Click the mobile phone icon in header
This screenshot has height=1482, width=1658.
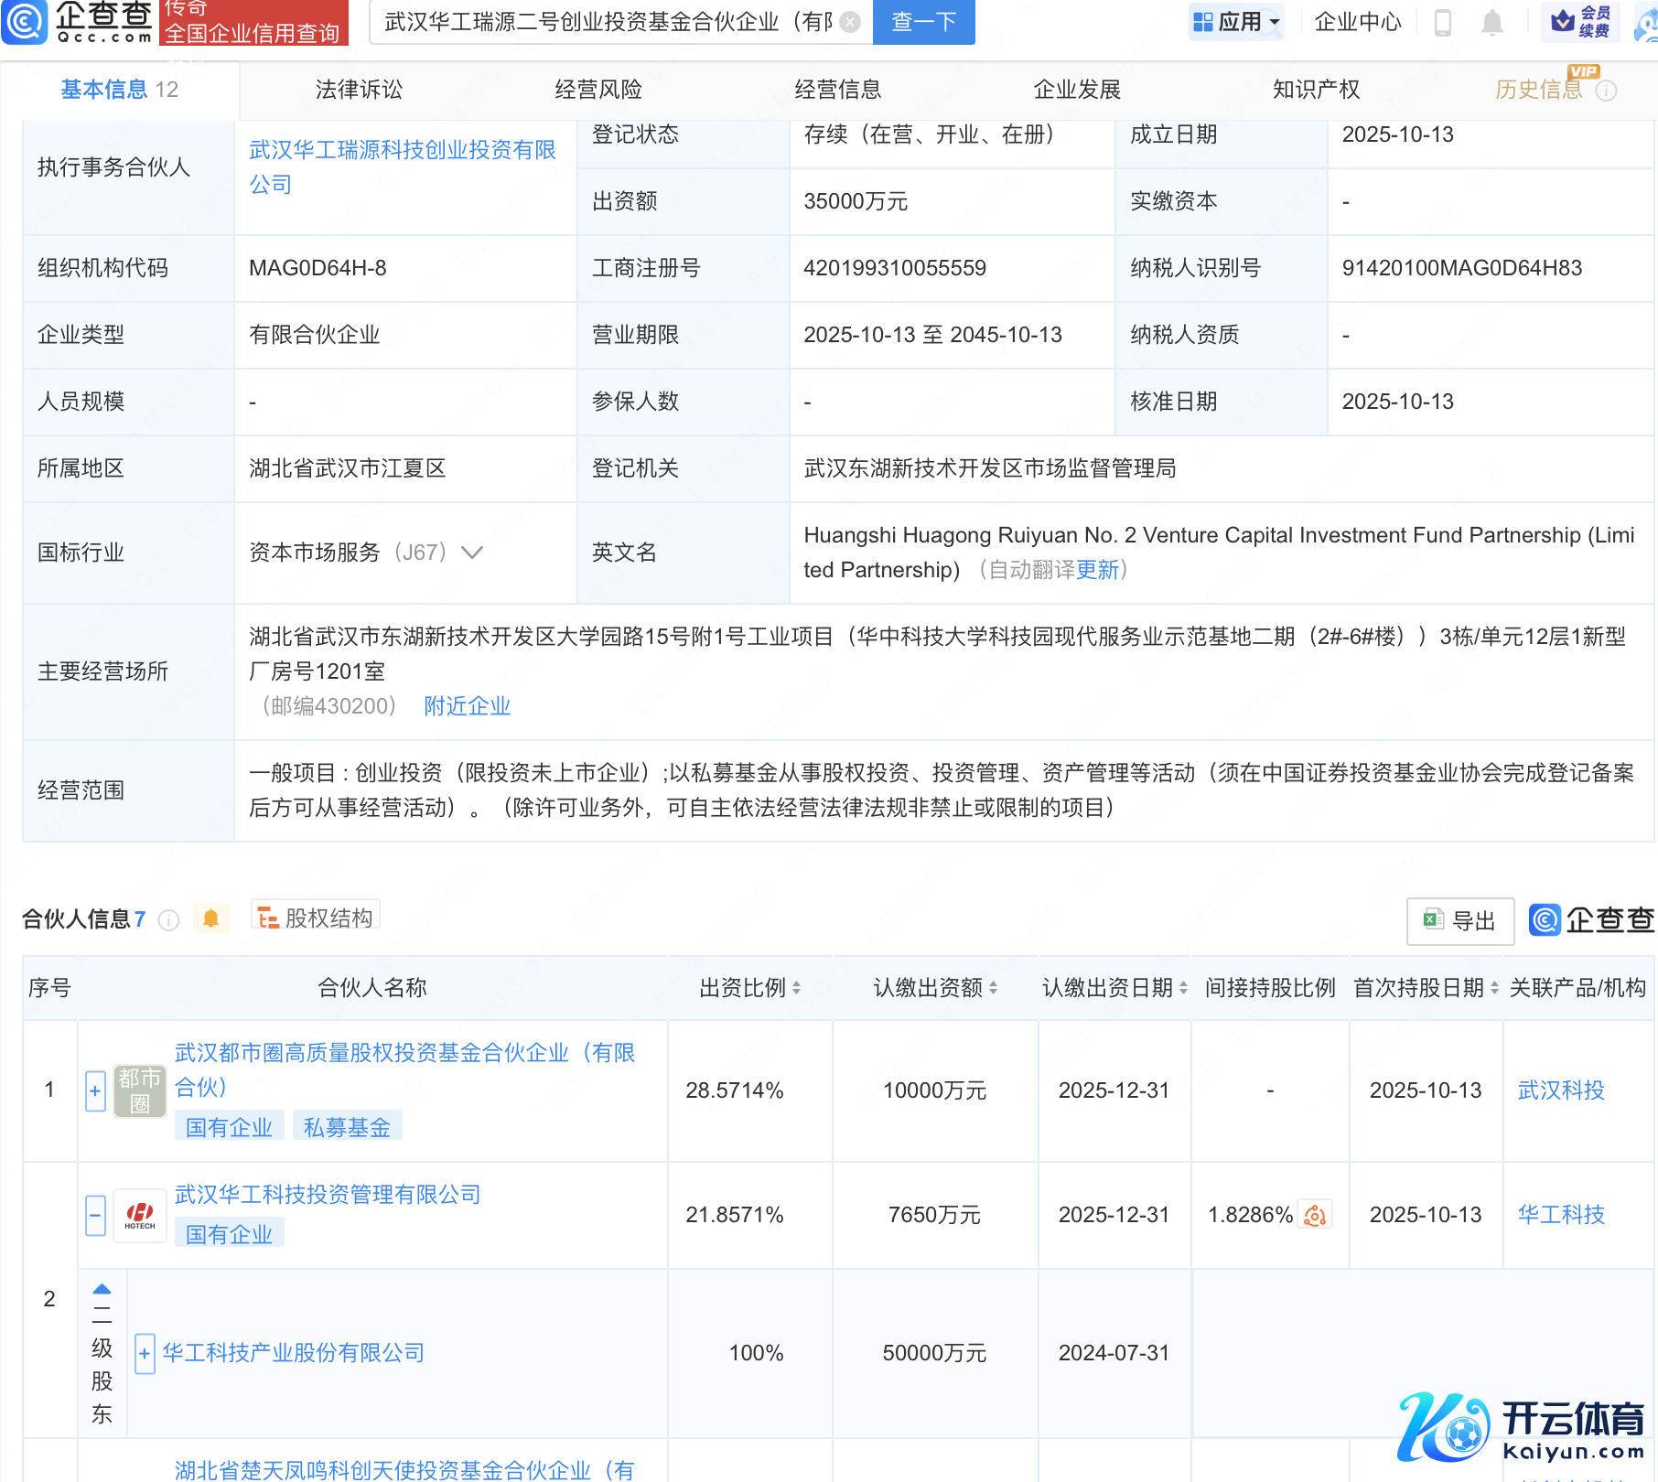[x=1443, y=22]
